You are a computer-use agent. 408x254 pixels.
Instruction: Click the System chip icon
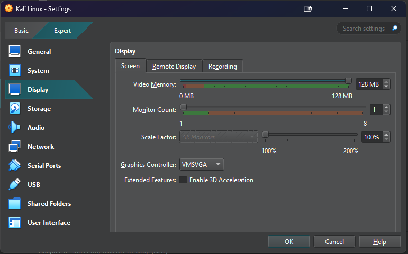click(x=15, y=70)
